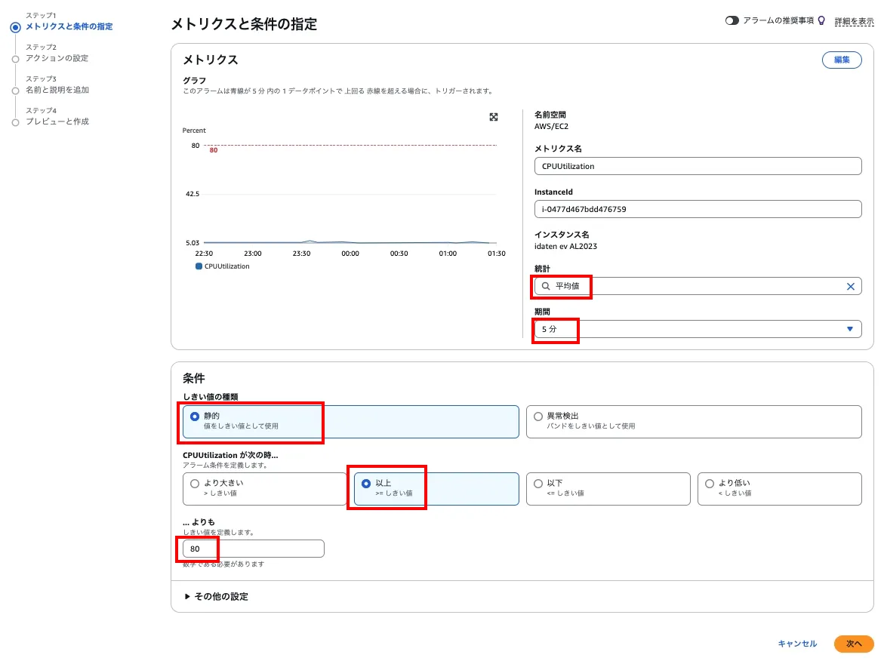Select the 異常検出 threshold type
884x661 pixels.
click(x=538, y=416)
